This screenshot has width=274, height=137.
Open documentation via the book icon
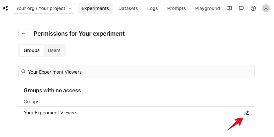click(229, 8)
